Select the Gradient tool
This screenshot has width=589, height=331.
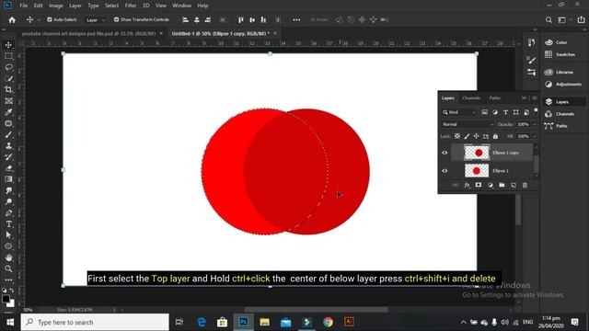coord(8,179)
